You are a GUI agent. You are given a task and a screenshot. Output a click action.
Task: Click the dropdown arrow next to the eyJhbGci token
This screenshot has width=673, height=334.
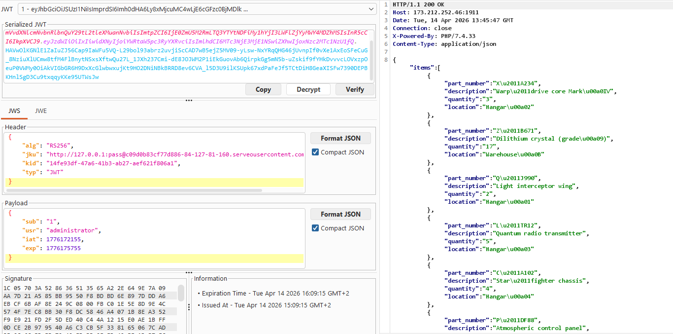point(371,8)
